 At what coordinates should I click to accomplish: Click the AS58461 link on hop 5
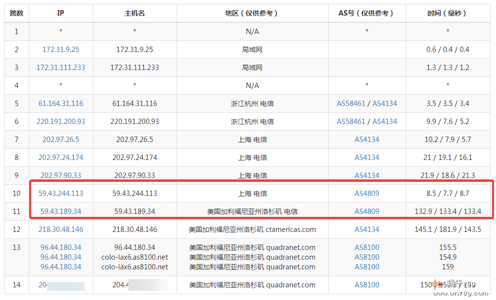pos(351,103)
